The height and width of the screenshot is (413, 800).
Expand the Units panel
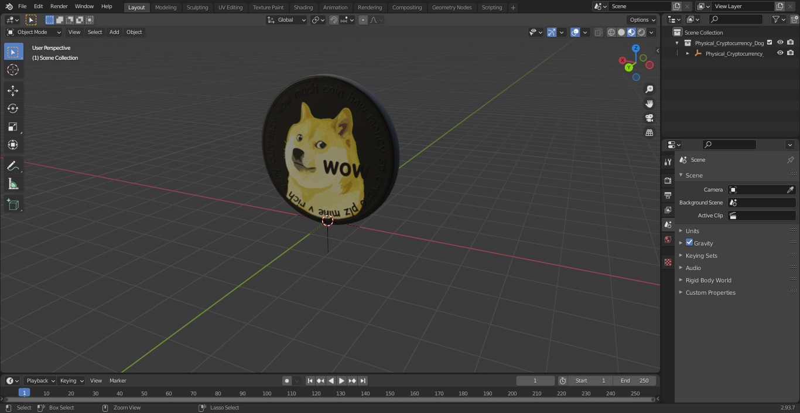pos(692,231)
